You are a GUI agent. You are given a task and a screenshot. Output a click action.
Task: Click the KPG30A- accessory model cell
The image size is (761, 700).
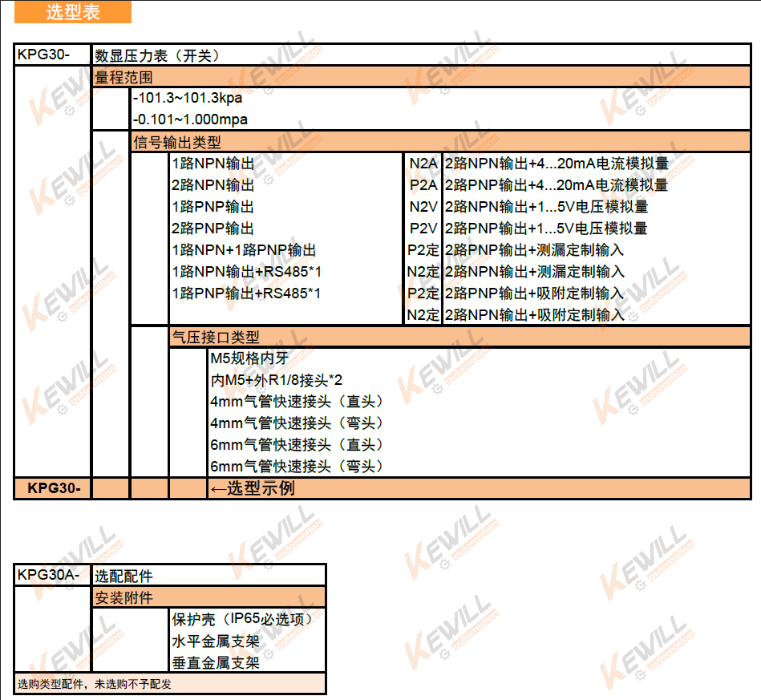coord(48,575)
